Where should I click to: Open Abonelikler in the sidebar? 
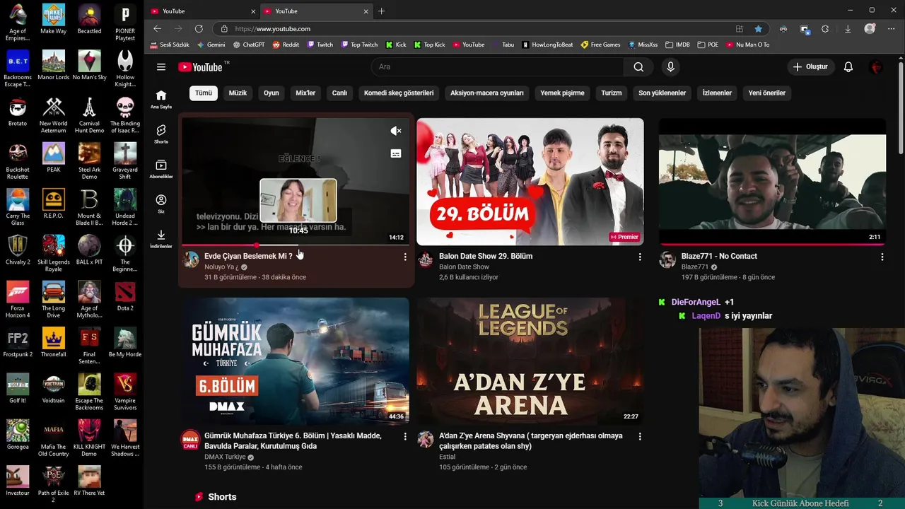click(161, 169)
